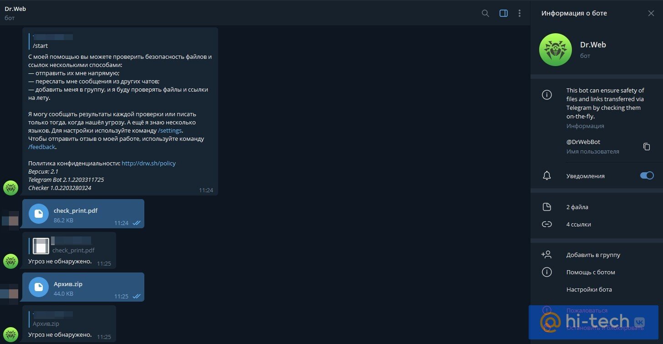The height and width of the screenshot is (344, 663).
Task: Close the bot information panel
Action: coord(651,13)
